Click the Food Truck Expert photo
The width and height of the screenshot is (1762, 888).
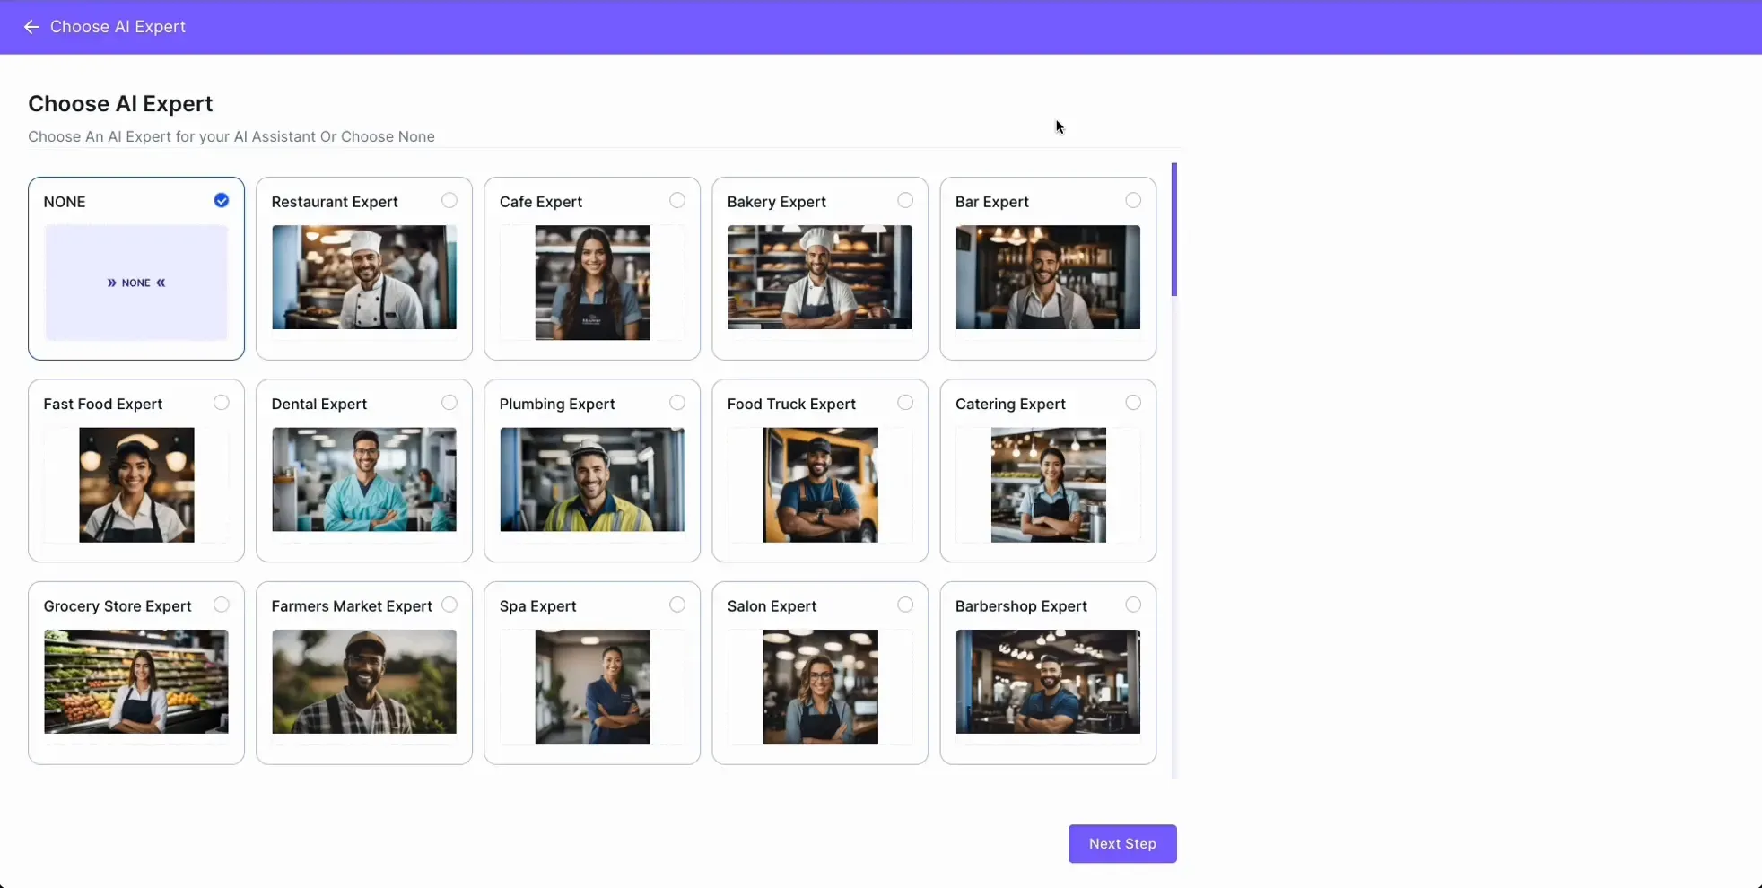coord(821,484)
